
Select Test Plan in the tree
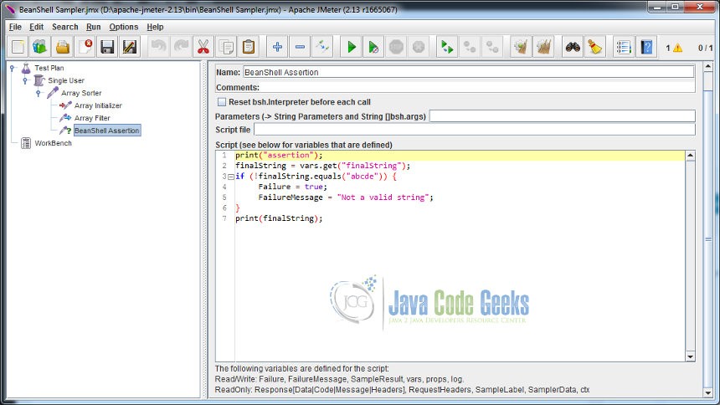point(49,68)
